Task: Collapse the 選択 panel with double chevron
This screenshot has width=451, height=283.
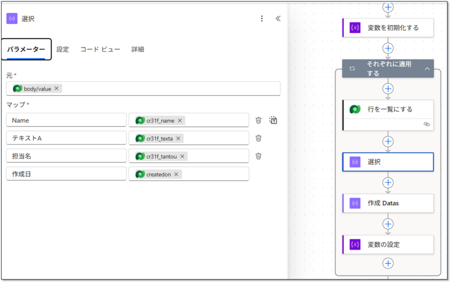Action: [x=278, y=19]
